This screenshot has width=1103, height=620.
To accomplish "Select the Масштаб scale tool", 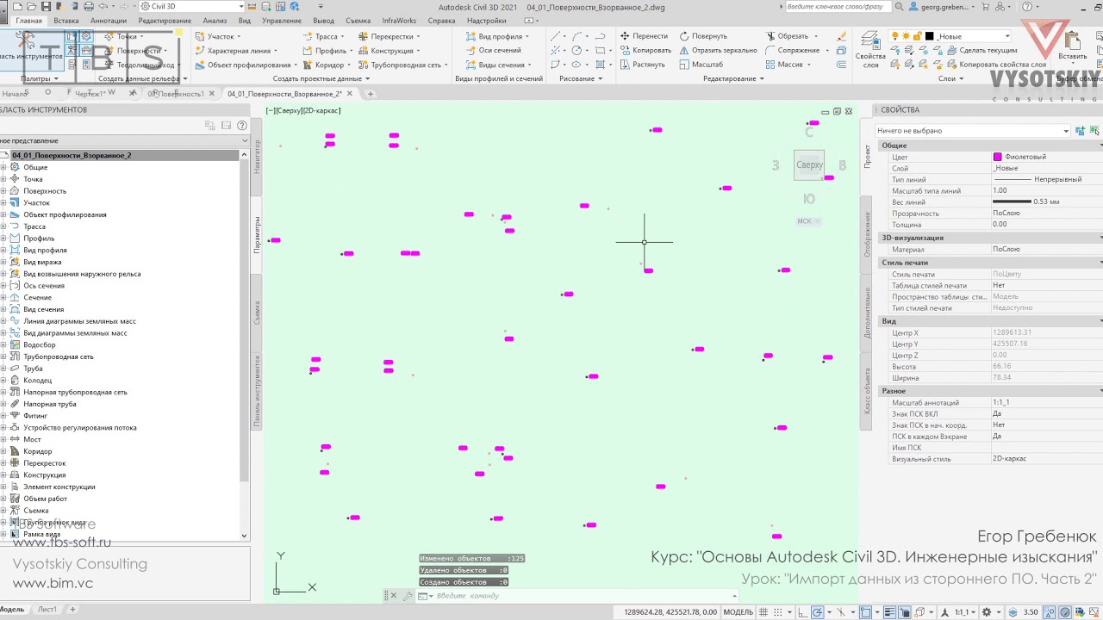I will [701, 65].
